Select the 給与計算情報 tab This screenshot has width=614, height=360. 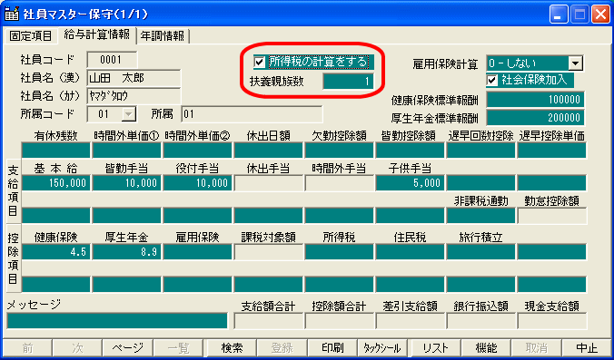tap(96, 34)
